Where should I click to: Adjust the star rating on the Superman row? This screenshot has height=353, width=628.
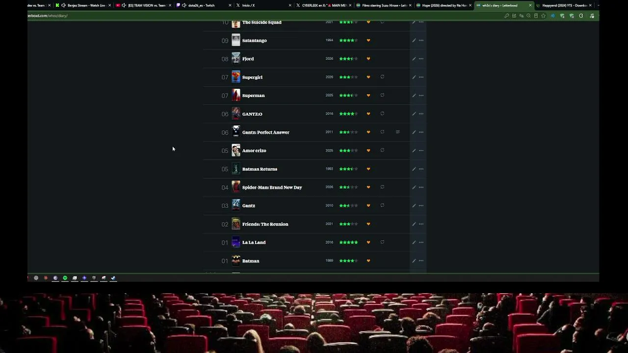click(348, 96)
